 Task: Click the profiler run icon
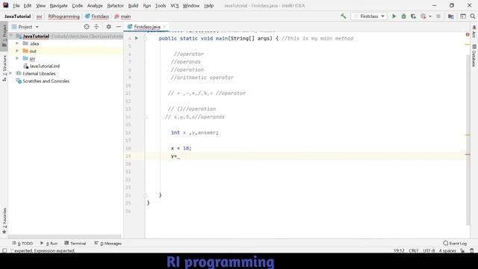pyautogui.click(x=423, y=16)
